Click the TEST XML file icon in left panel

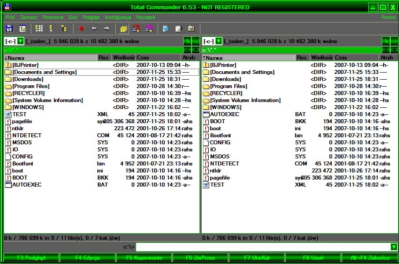[x=8, y=114]
